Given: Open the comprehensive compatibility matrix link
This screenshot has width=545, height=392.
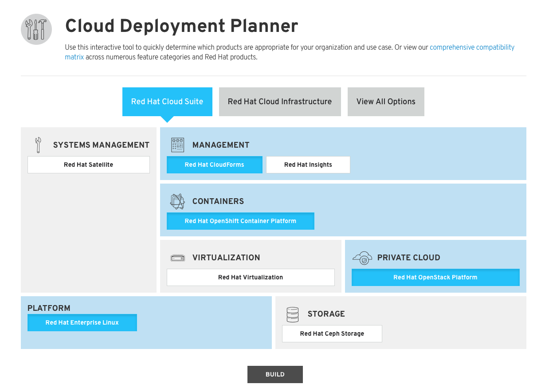Looking at the screenshot, I should (x=472, y=47).
